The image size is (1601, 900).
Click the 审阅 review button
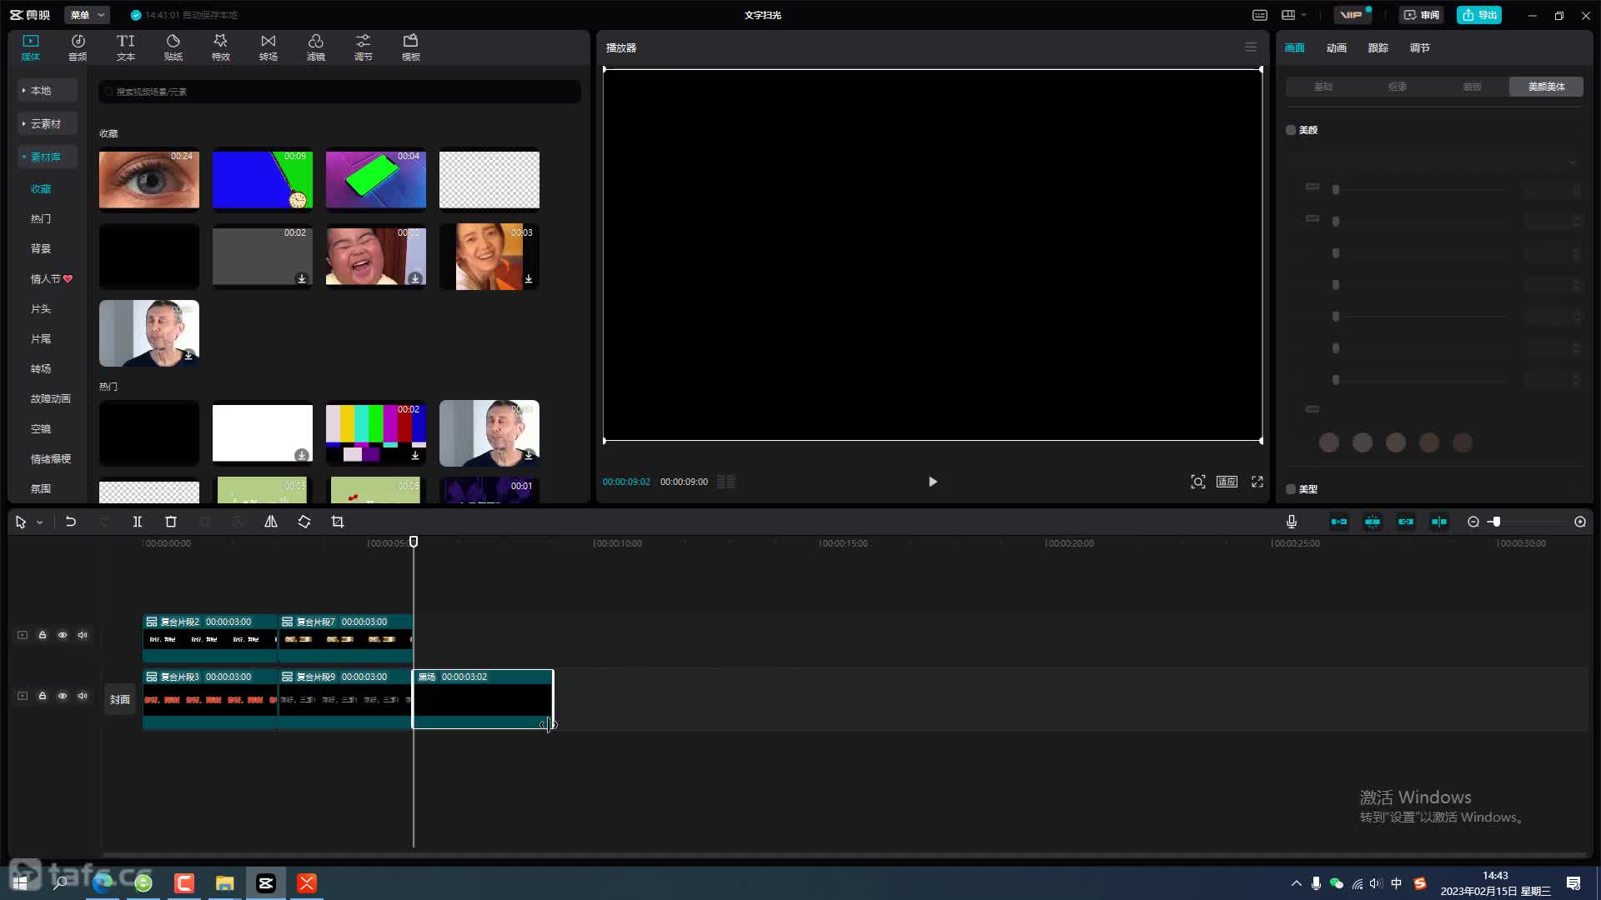1422,15
